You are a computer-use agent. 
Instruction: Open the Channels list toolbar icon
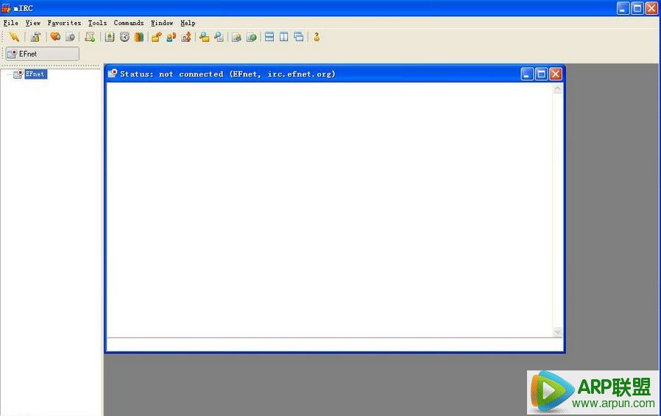coord(70,37)
